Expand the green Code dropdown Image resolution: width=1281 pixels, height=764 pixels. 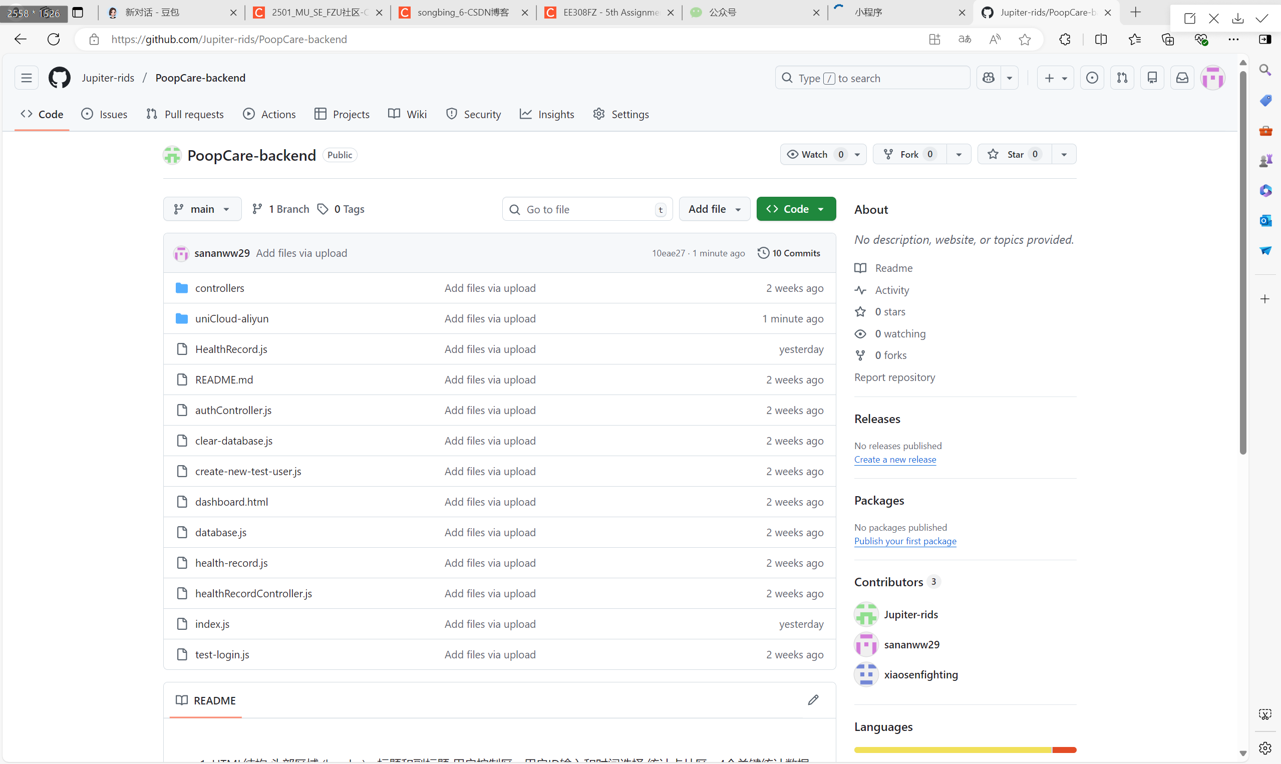795,209
